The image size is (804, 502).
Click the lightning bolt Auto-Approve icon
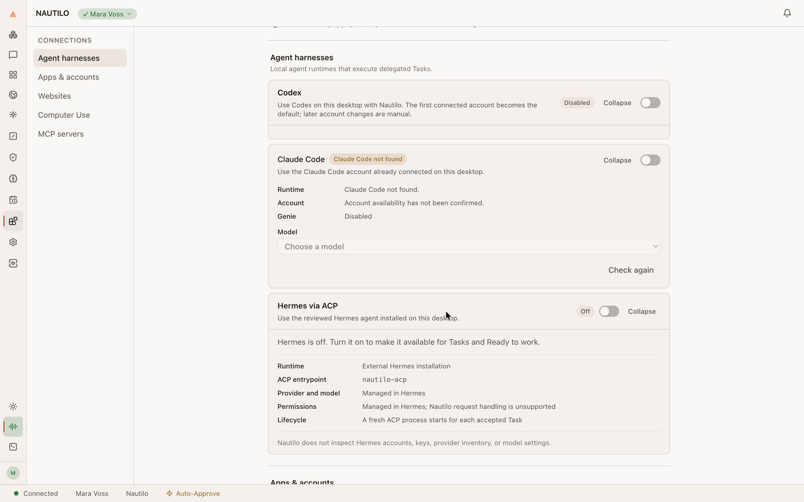coord(169,494)
